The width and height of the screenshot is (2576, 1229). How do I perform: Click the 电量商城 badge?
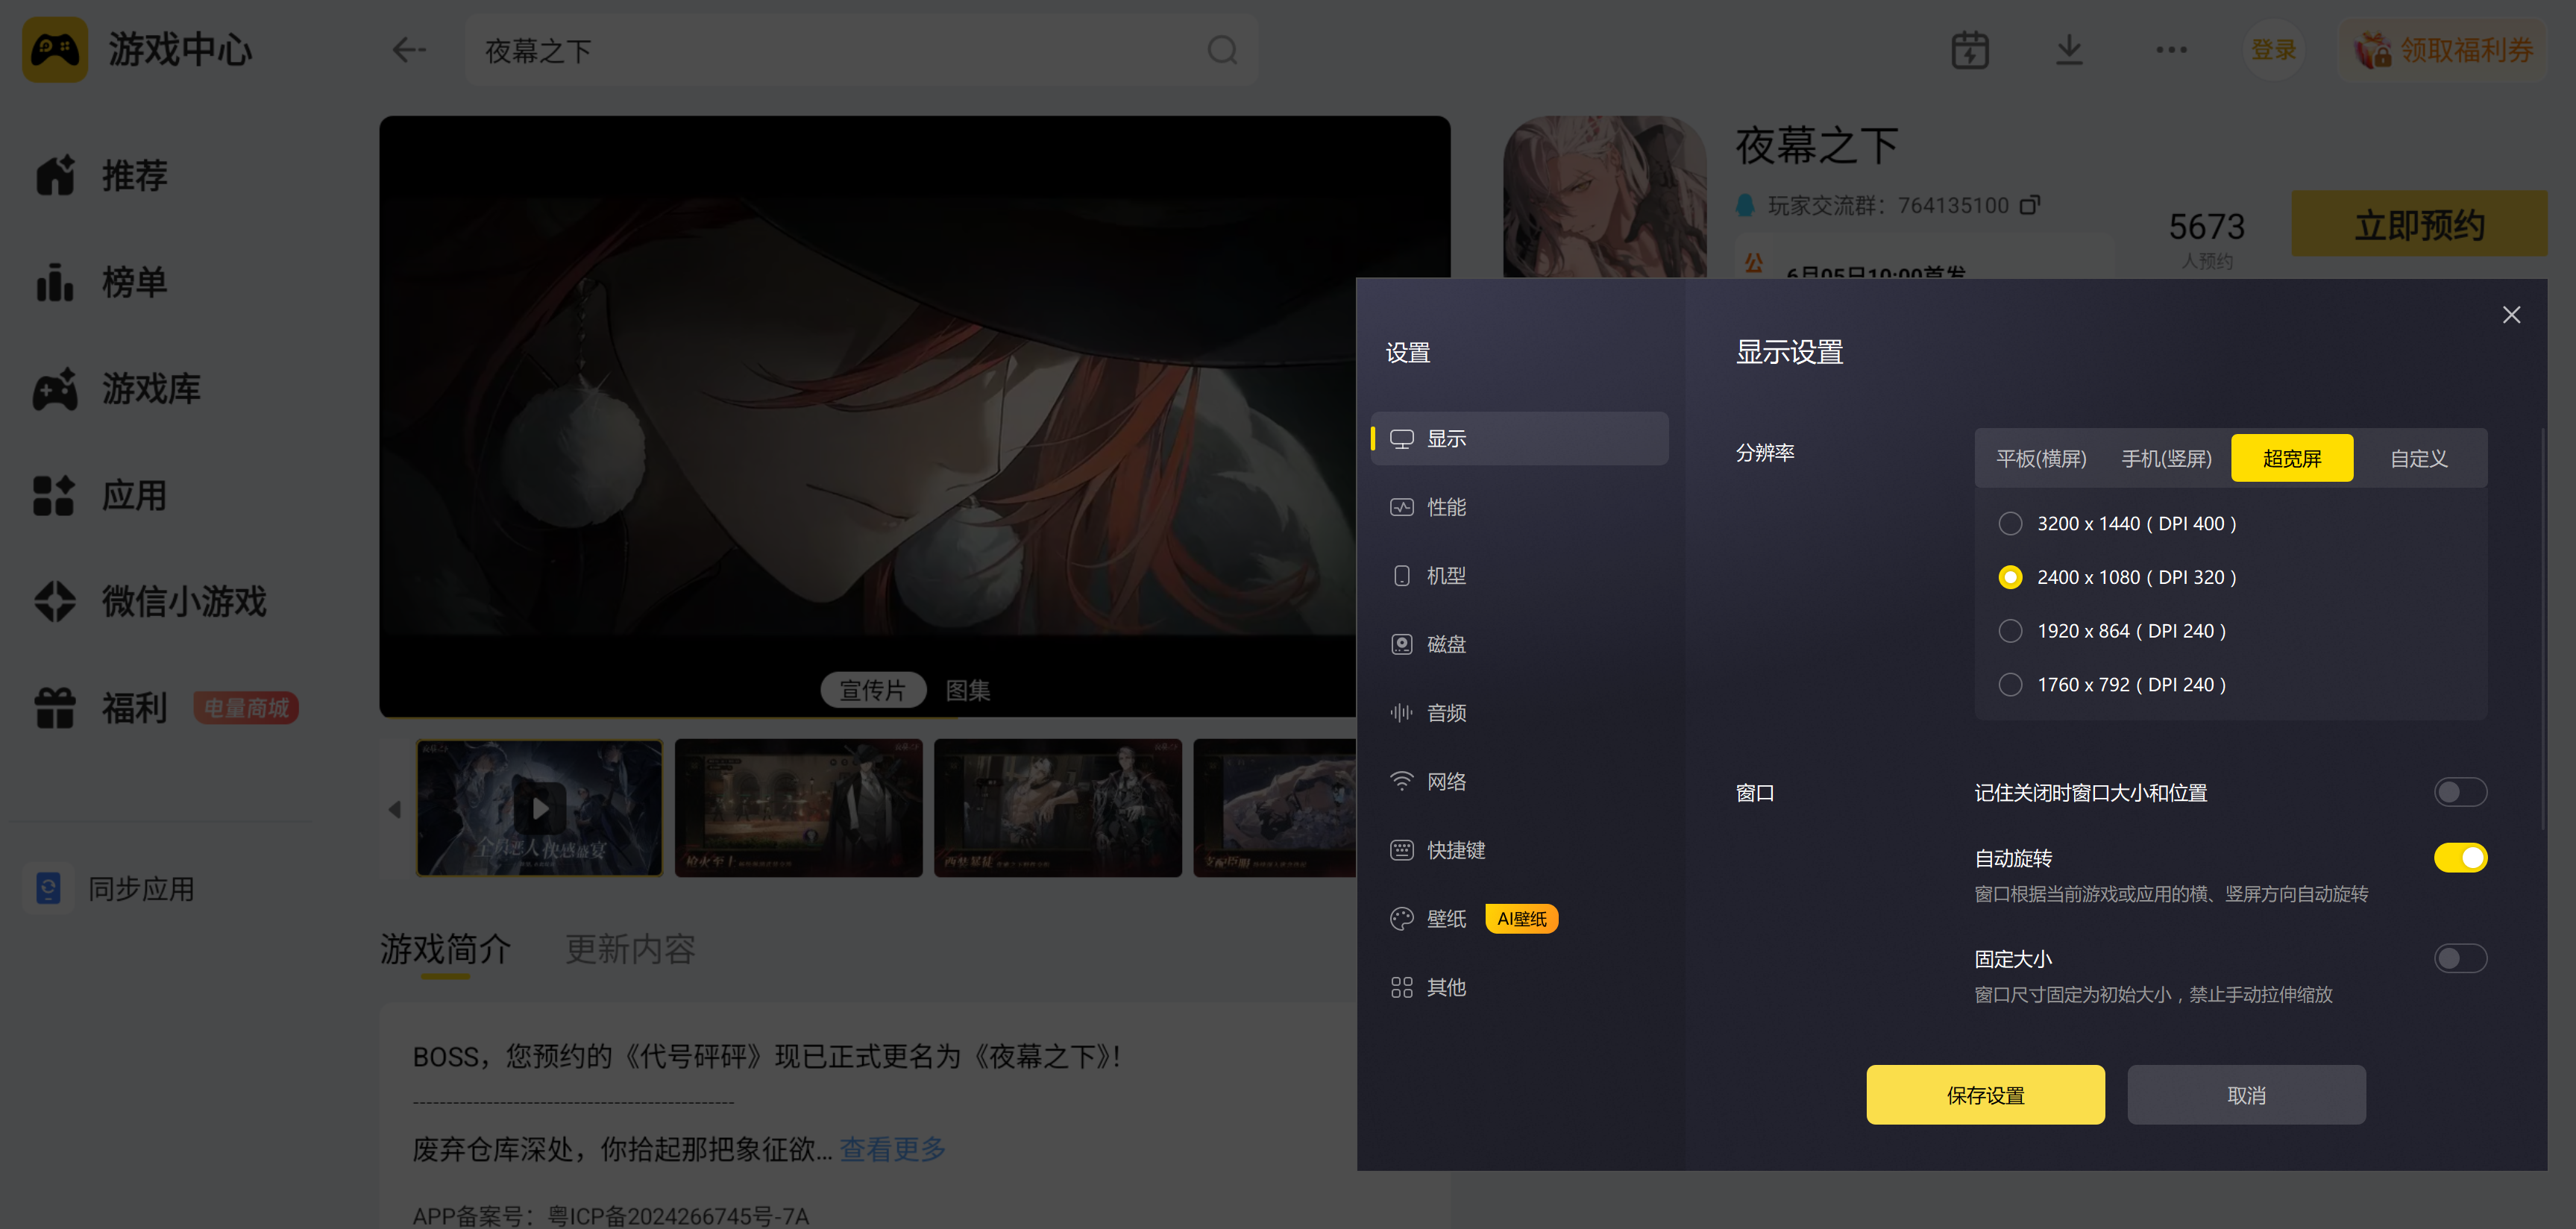point(246,708)
